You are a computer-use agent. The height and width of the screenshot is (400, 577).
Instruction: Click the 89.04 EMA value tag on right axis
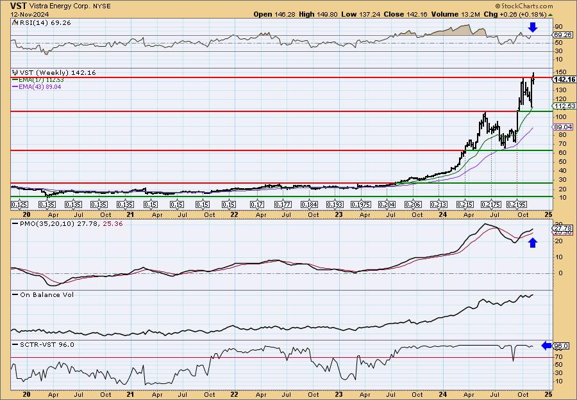(x=563, y=127)
